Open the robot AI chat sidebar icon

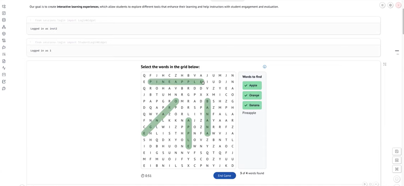pos(4,47)
